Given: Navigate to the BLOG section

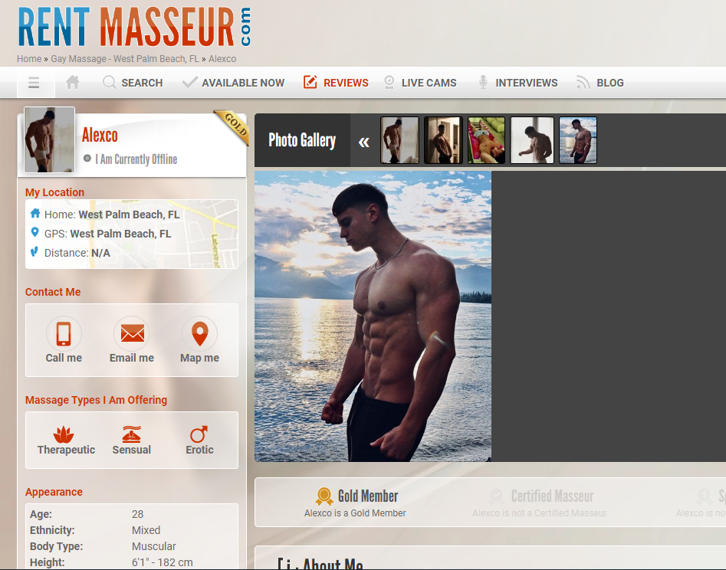Looking at the screenshot, I should coord(610,83).
